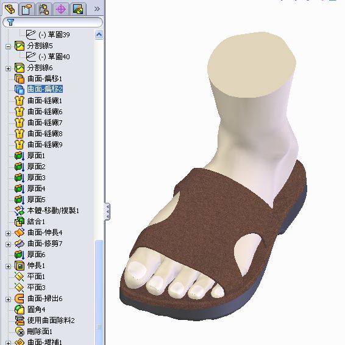Open the DisplayManager appearance tab
345x345 pixels.
tap(78, 10)
